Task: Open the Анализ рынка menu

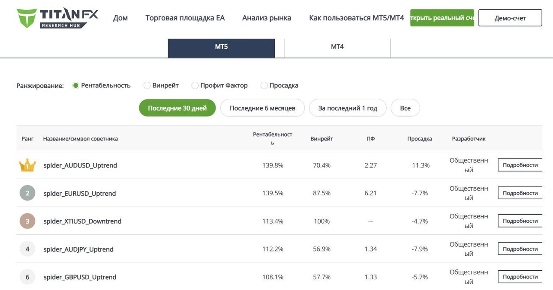Action: tap(267, 18)
